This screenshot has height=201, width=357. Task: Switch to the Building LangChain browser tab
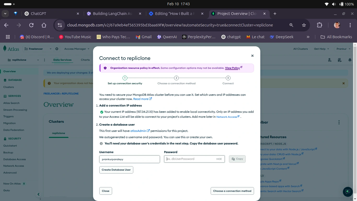(114, 14)
